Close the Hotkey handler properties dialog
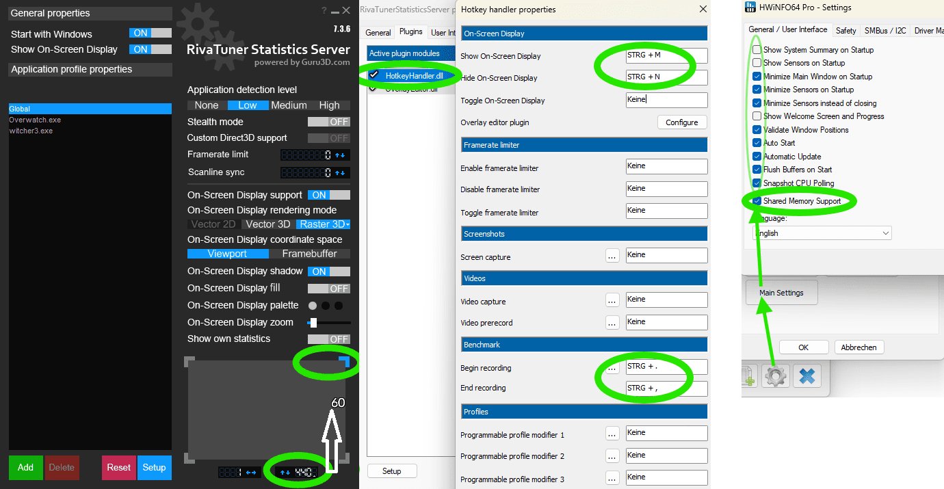 pos(703,9)
